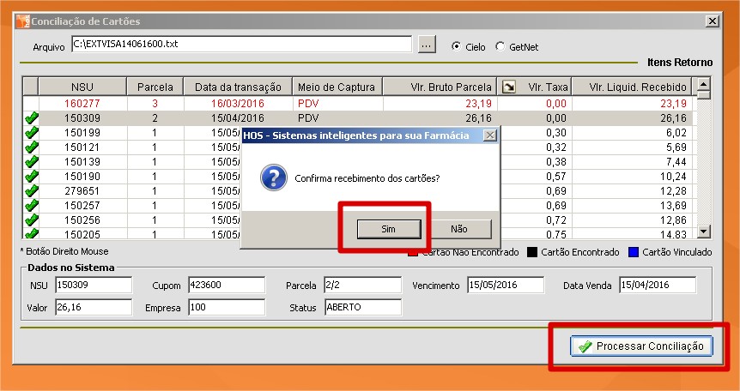The width and height of the screenshot is (740, 391).
Task: Click the question mark icon in the dialog
Action: point(272,178)
